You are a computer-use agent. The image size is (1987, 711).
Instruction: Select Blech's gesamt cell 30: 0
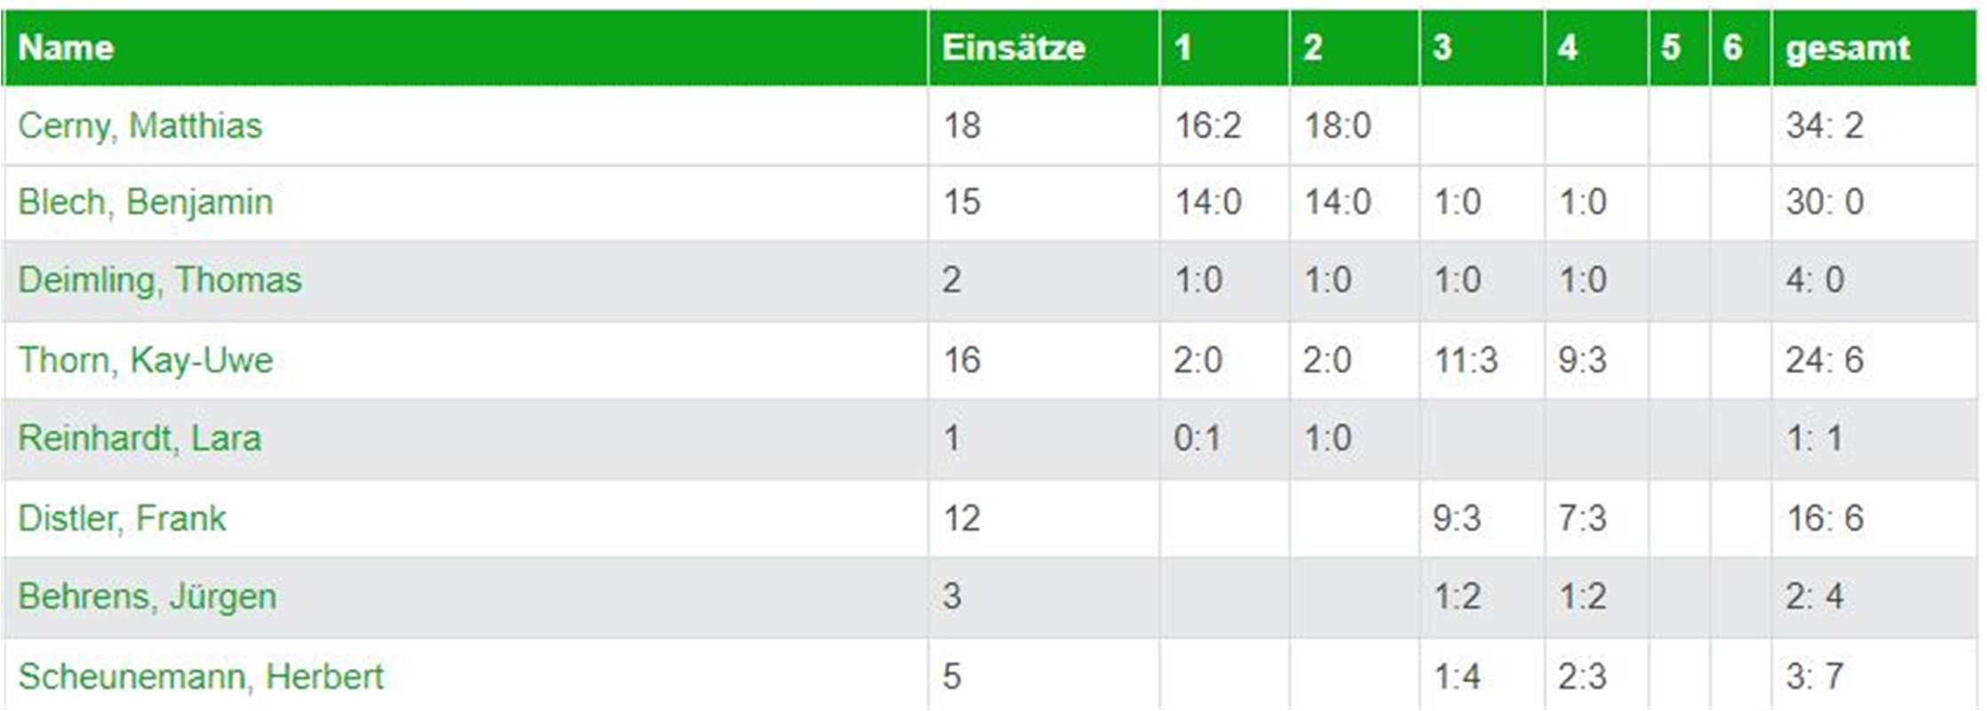click(1874, 202)
